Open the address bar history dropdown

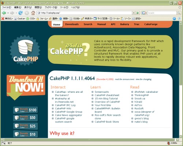(x=134, y=13)
